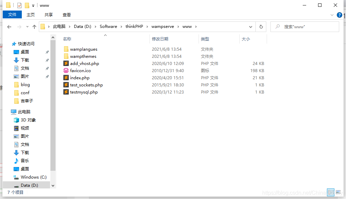Image resolution: width=346 pixels, height=199 pixels.
Task: Open the 吉幸子 folder in navigation pane
Action: pos(27,101)
